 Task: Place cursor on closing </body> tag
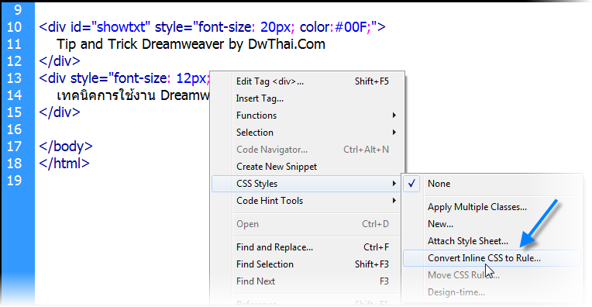coord(66,147)
